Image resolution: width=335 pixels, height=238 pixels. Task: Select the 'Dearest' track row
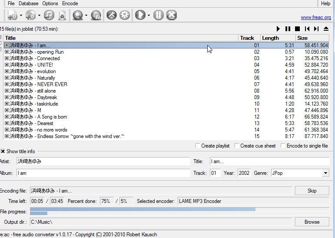tap(166, 123)
